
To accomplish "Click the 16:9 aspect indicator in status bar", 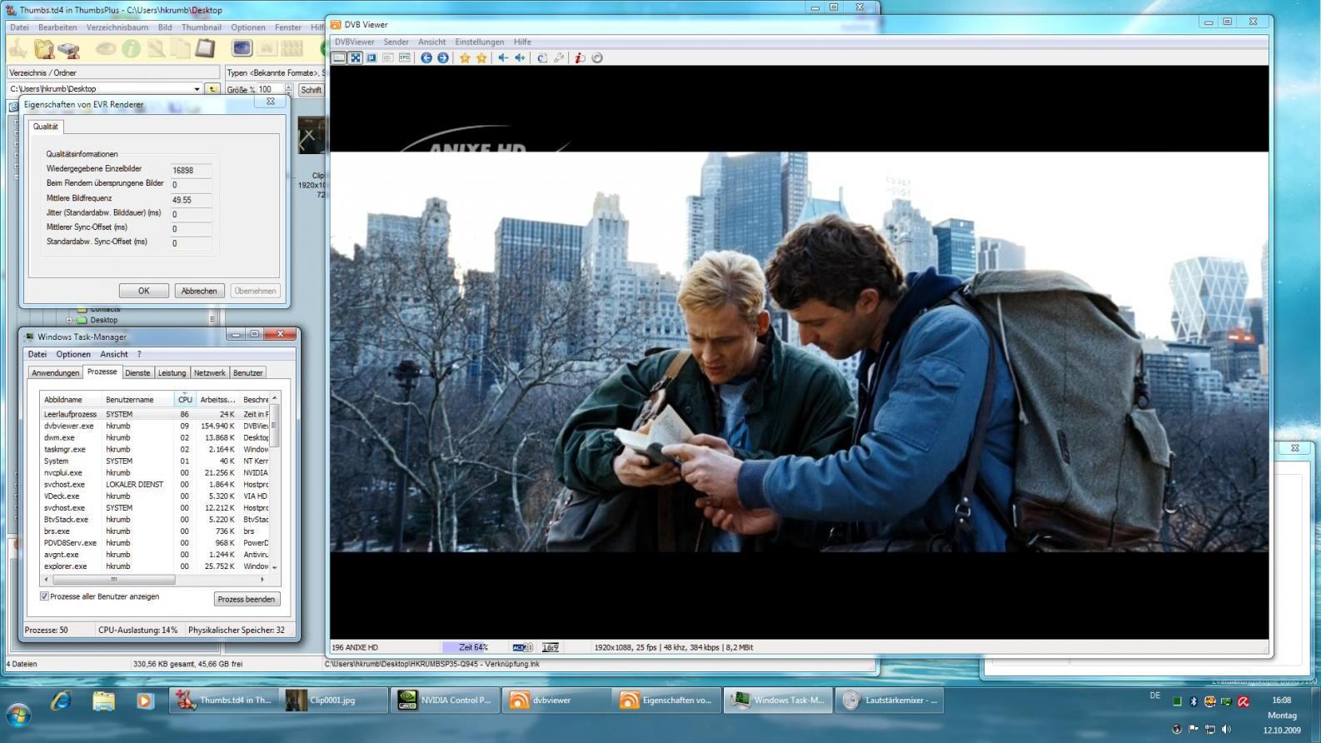I will tap(551, 647).
